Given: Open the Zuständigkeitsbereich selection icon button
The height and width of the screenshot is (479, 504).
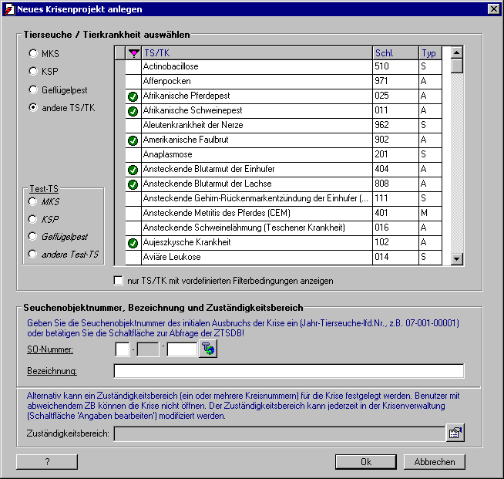Looking at the screenshot, I should point(455,433).
